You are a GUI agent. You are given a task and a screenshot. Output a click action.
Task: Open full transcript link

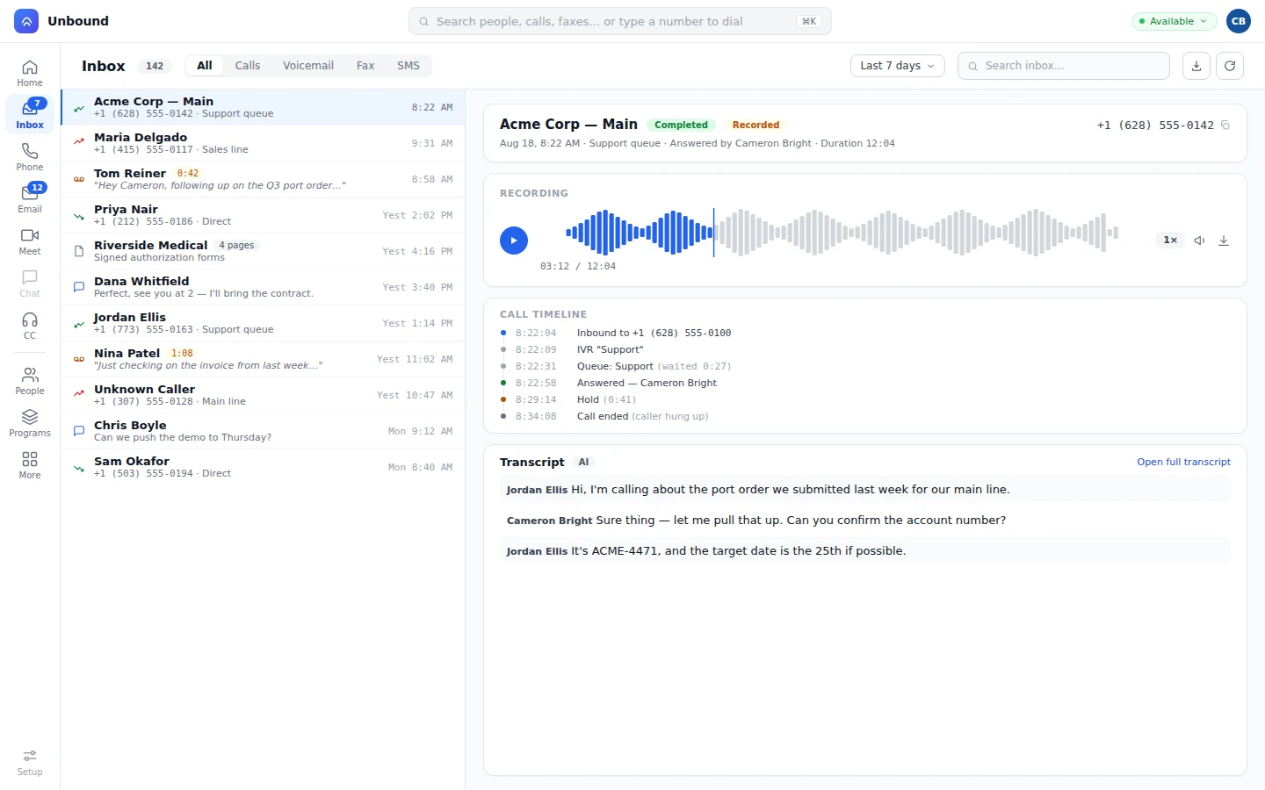coord(1183,462)
